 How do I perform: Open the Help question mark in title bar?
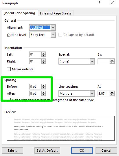pyautogui.click(x=99, y=3)
